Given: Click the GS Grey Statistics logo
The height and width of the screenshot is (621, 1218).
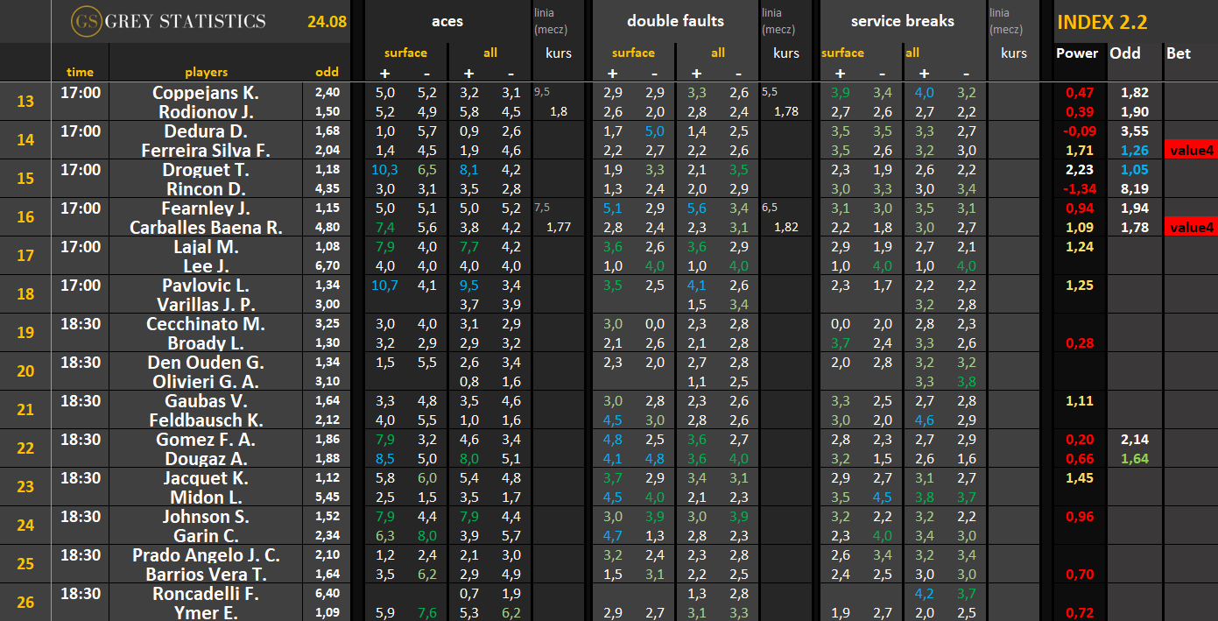Looking at the screenshot, I should click(167, 21).
